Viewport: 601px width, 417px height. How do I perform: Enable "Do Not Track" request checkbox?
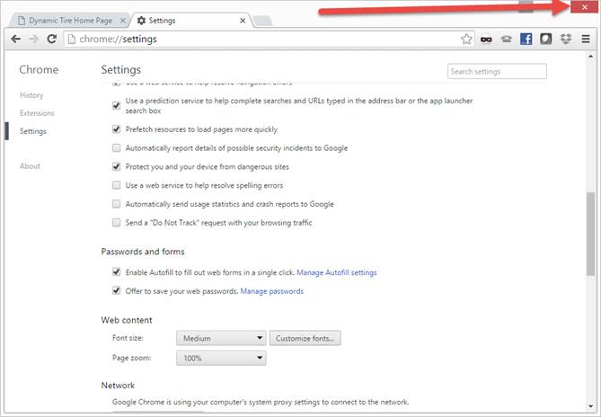116,223
